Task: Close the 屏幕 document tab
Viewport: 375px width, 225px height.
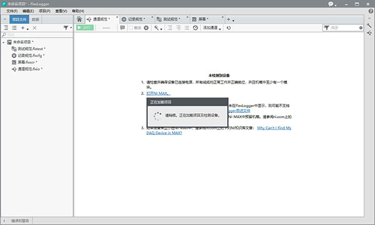Action: coord(222,17)
